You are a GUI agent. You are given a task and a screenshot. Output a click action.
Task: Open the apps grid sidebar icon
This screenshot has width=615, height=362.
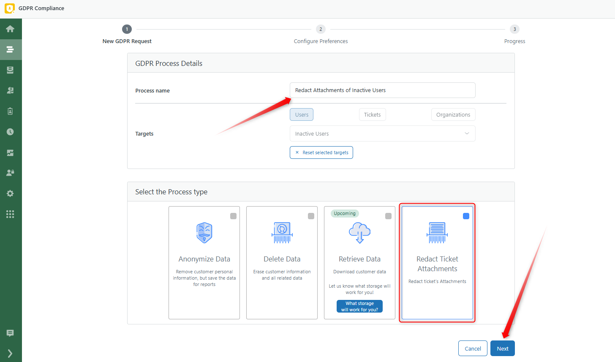10,214
